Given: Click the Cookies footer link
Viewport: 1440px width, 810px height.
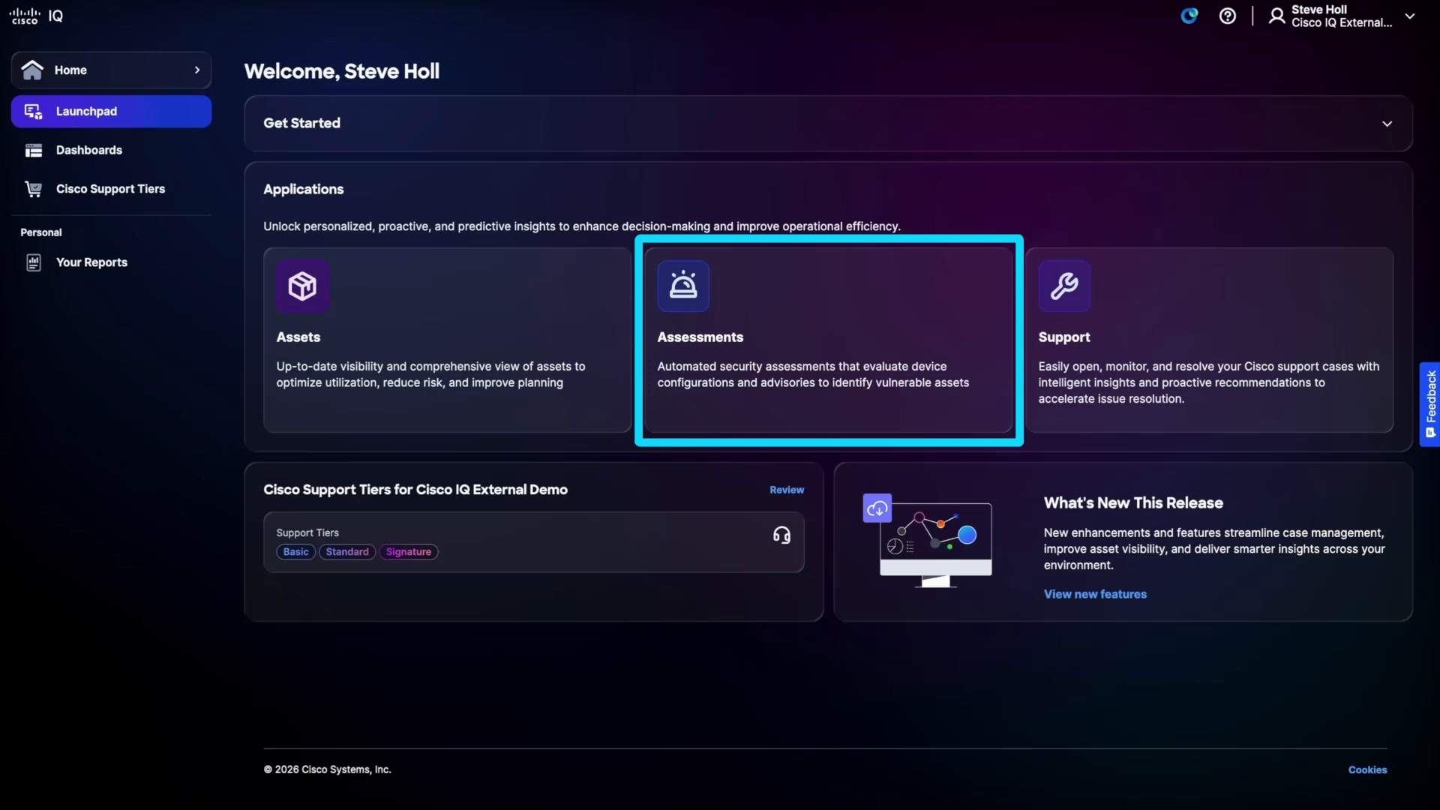Looking at the screenshot, I should click(1367, 769).
